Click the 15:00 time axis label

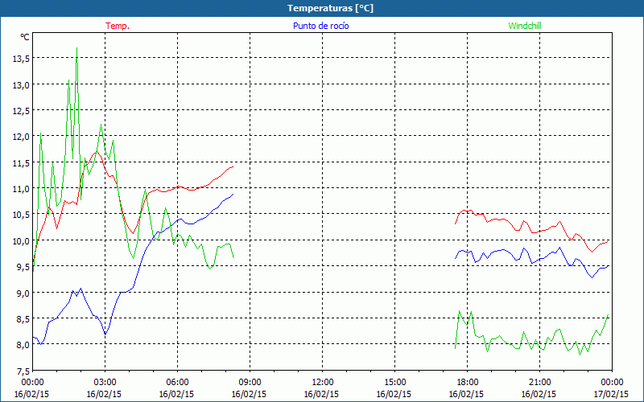[x=394, y=383]
